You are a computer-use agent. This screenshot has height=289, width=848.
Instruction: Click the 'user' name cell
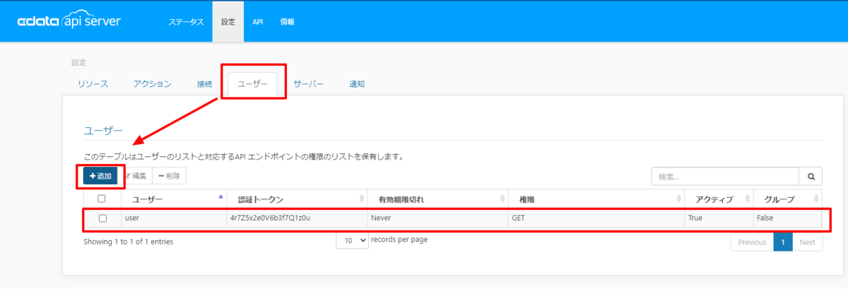(x=172, y=218)
